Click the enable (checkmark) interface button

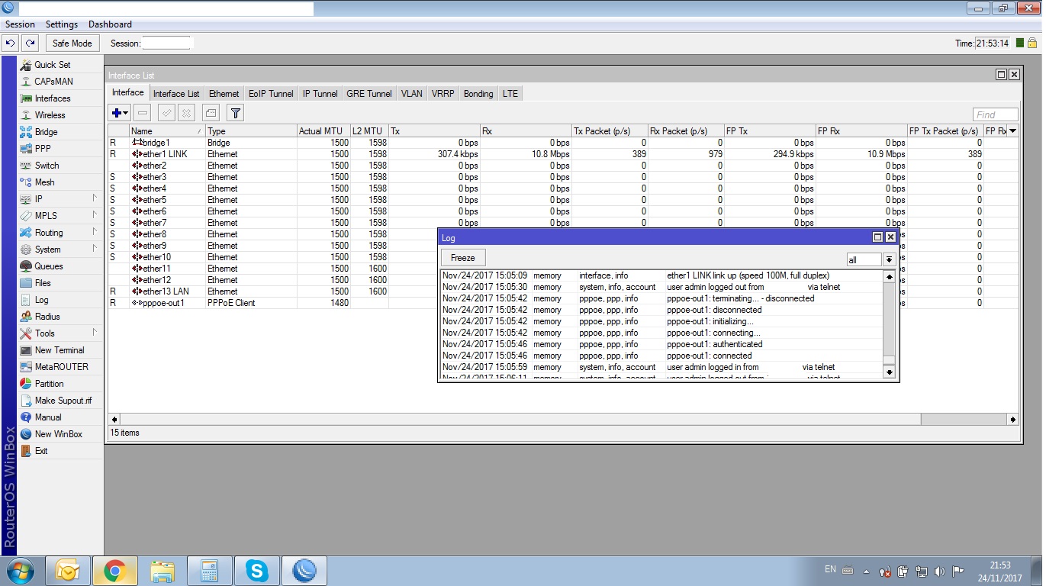click(x=166, y=113)
